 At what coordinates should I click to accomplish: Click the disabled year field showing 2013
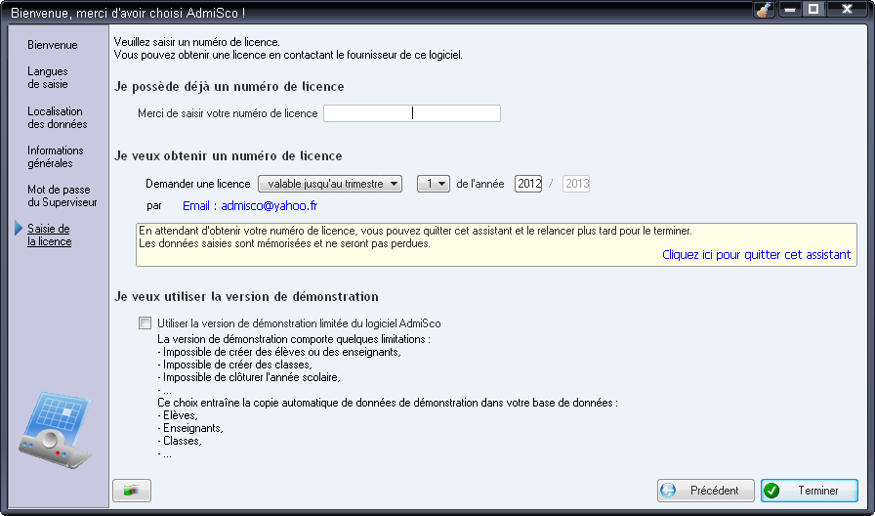tap(576, 184)
